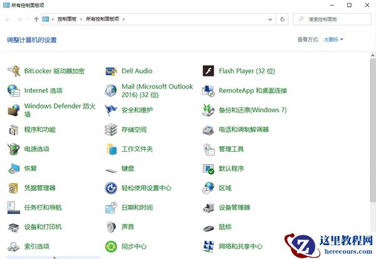Open the 备份和还原(Windows 7) icon
The height and width of the screenshot is (259, 376).
pyautogui.click(x=209, y=110)
